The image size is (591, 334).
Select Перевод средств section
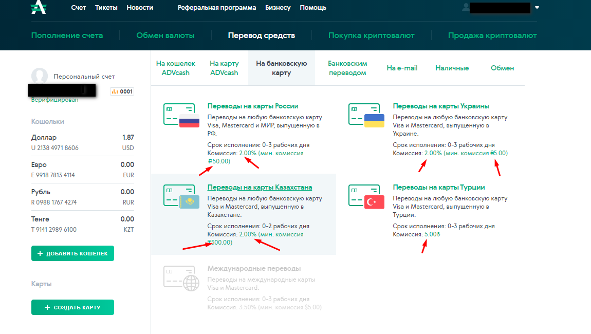pos(262,35)
